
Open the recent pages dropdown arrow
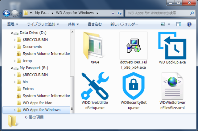21,13
